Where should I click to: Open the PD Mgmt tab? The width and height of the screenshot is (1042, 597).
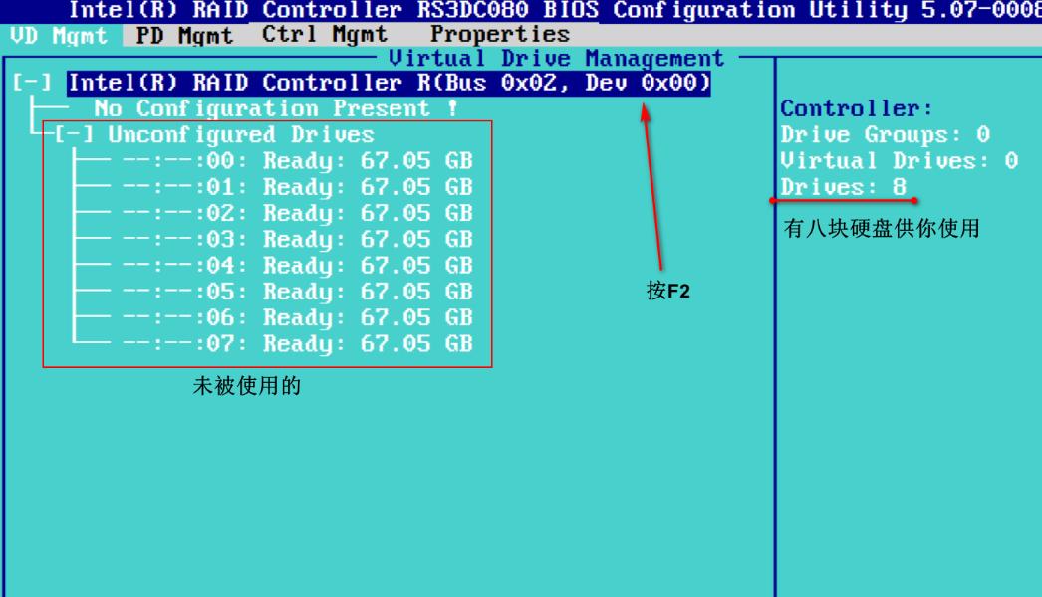pos(184,35)
